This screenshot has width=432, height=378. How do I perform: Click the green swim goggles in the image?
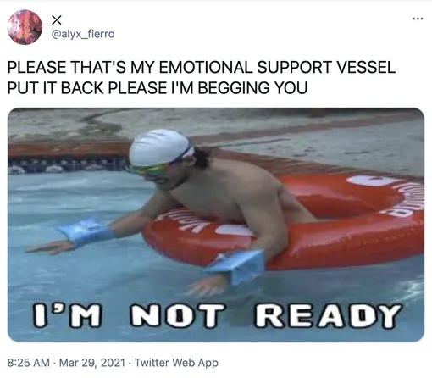pos(148,170)
